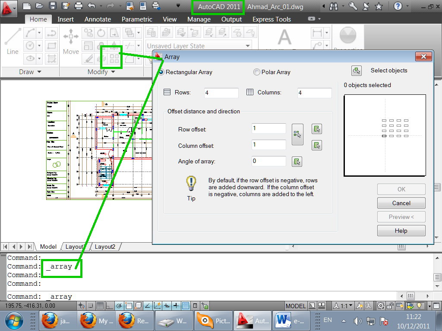Image resolution: width=442 pixels, height=331 pixels.
Task: Toggle the MODEL space button in status bar
Action: (x=296, y=306)
